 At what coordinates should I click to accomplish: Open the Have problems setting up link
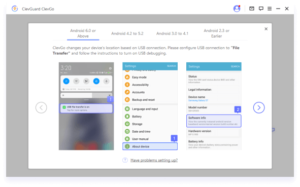154,160
